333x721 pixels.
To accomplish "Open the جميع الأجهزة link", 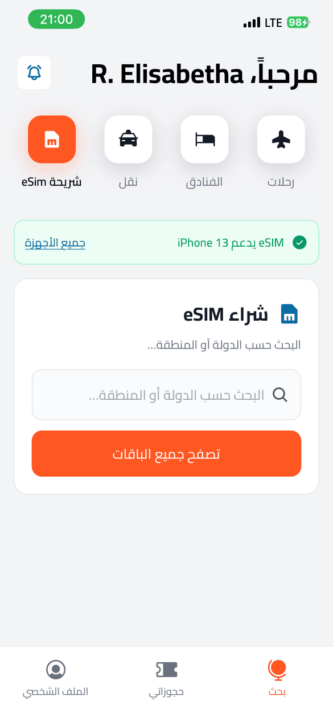I will pyautogui.click(x=55, y=243).
